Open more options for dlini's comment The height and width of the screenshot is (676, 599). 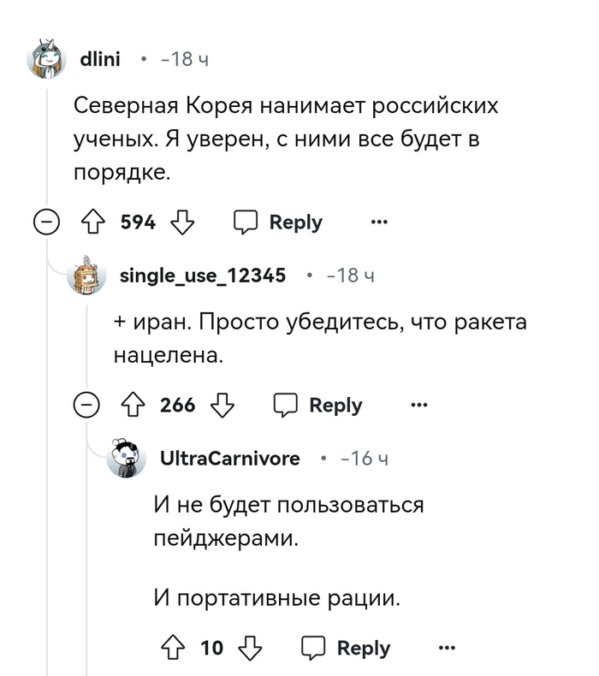coord(378,222)
